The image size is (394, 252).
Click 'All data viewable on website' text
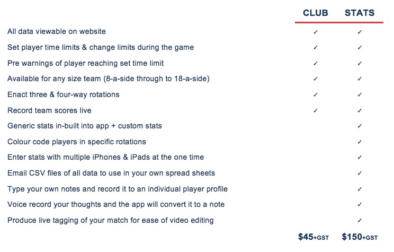coord(57,31)
